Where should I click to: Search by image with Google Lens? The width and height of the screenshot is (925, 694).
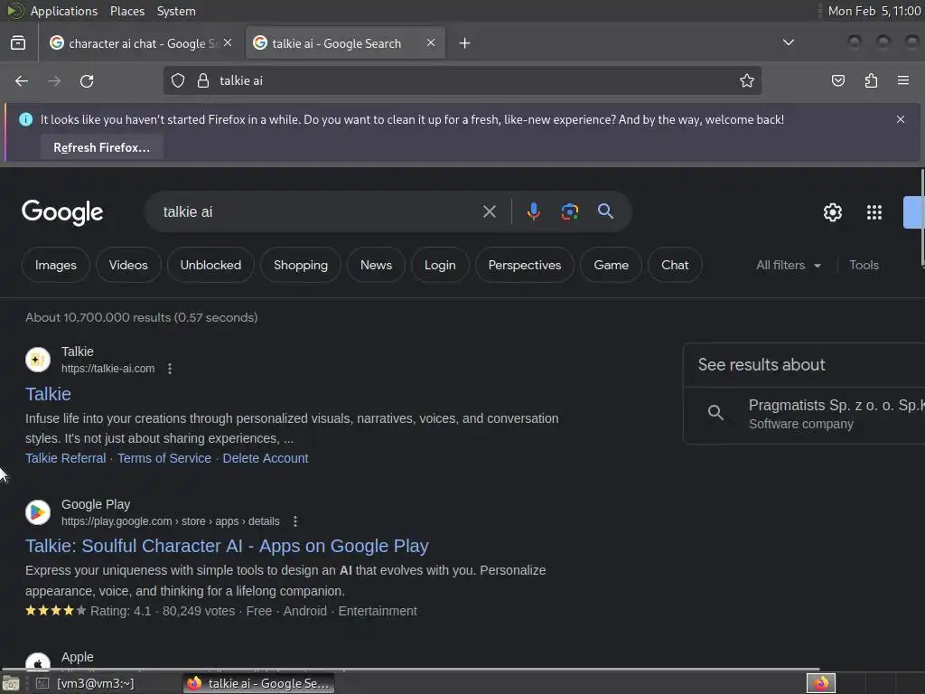tap(569, 211)
